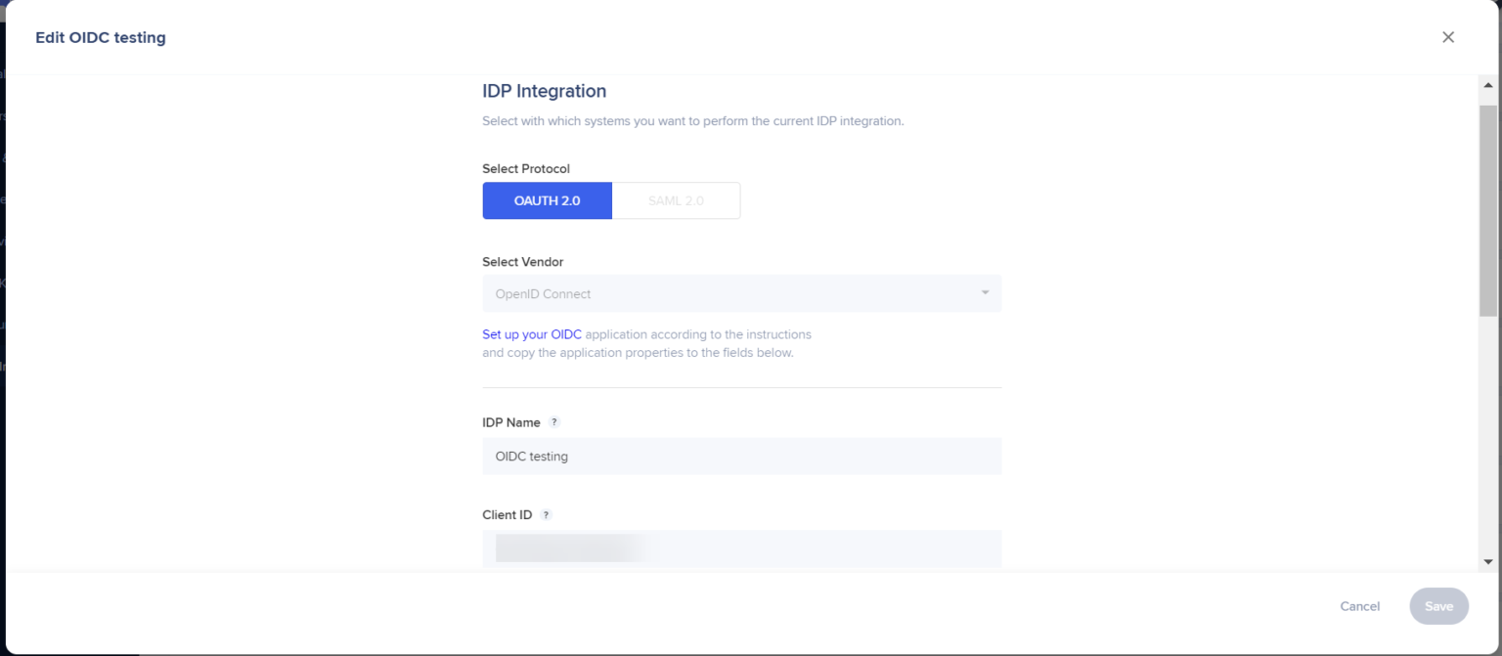Click the Cancel button
The width and height of the screenshot is (1502, 656).
pyautogui.click(x=1359, y=606)
